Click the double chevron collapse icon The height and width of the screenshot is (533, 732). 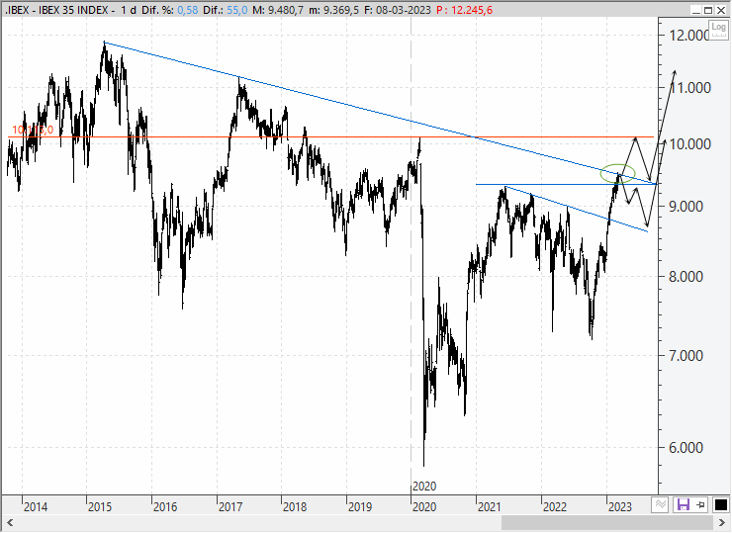(660, 504)
